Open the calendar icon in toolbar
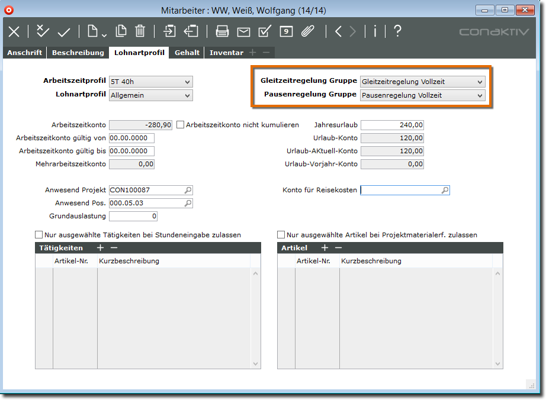 [286, 31]
